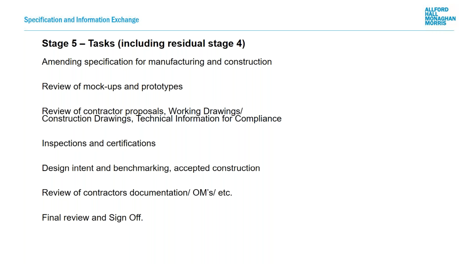
Task: Click the Specification and Information Exchange header
Action: [x=82, y=20]
